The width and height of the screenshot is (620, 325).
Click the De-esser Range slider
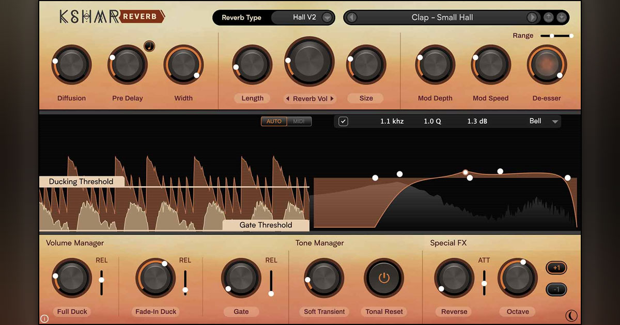[556, 36]
